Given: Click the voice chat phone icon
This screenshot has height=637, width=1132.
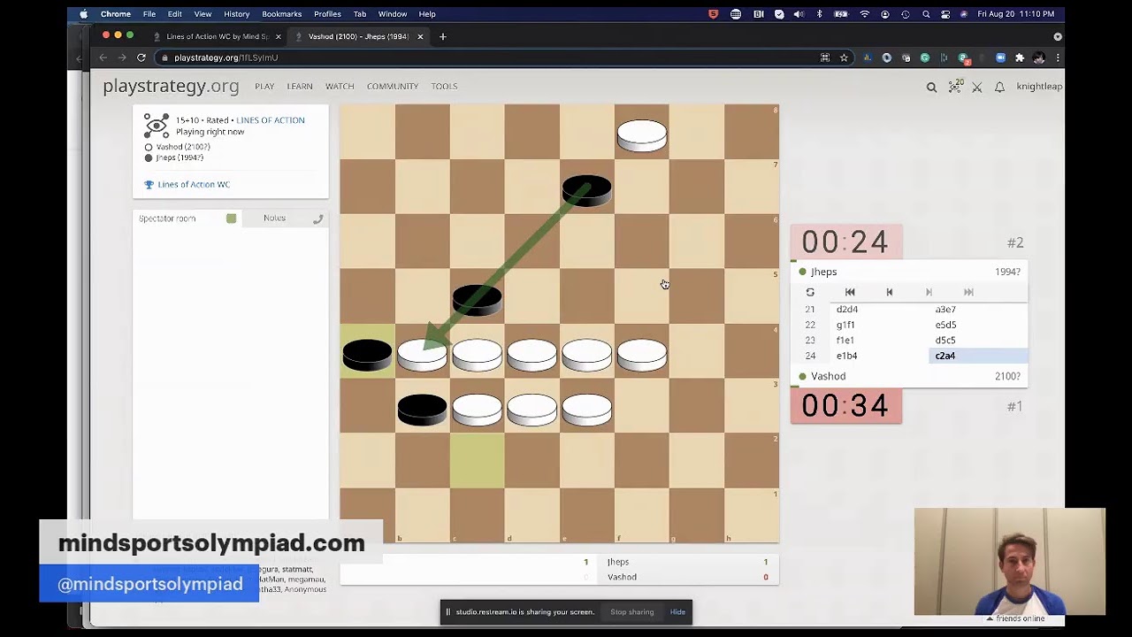Looking at the screenshot, I should pos(318,219).
